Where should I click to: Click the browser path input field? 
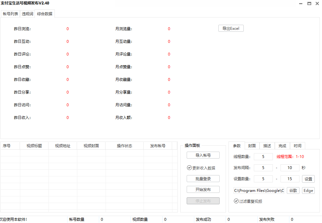click(259, 191)
